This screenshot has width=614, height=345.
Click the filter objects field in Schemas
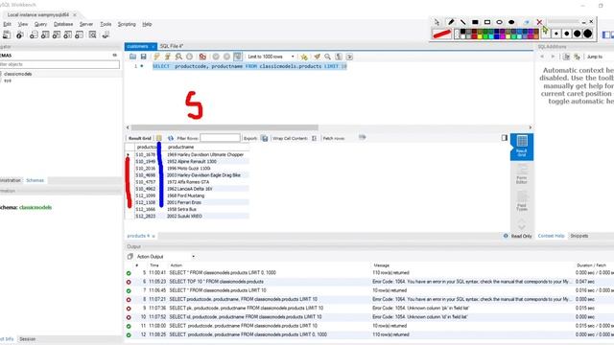point(59,64)
